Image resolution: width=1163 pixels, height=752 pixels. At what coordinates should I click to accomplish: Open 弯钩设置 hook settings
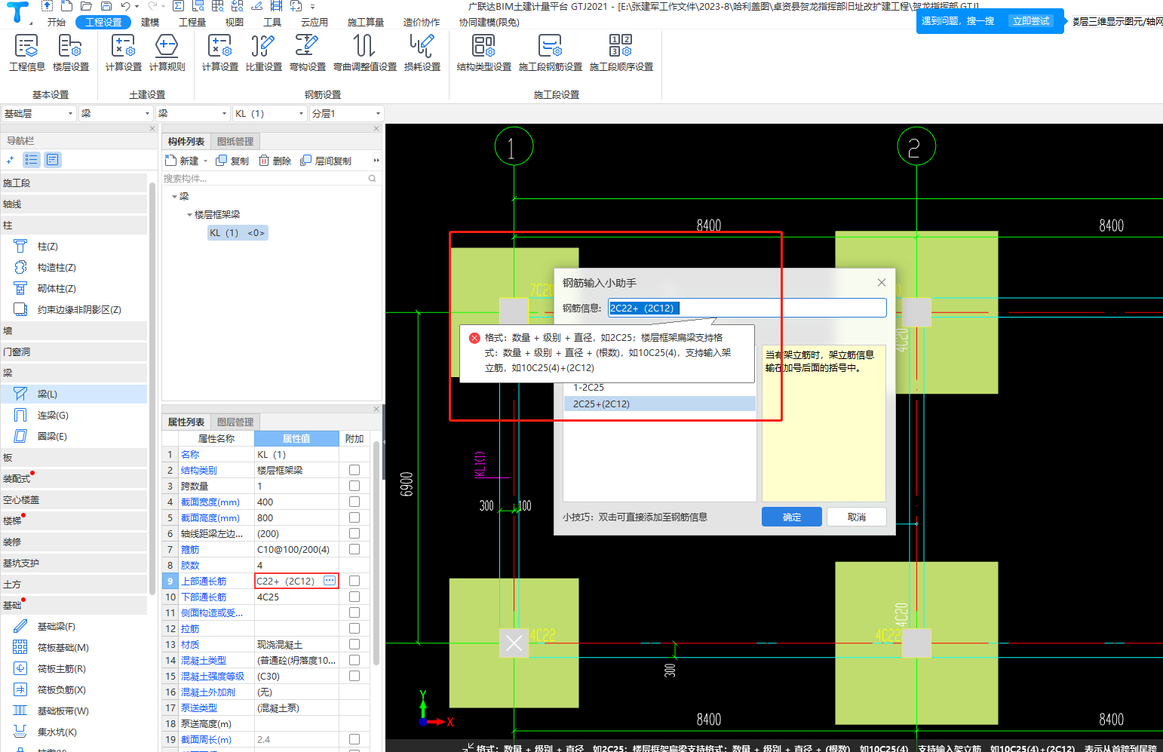pos(307,53)
